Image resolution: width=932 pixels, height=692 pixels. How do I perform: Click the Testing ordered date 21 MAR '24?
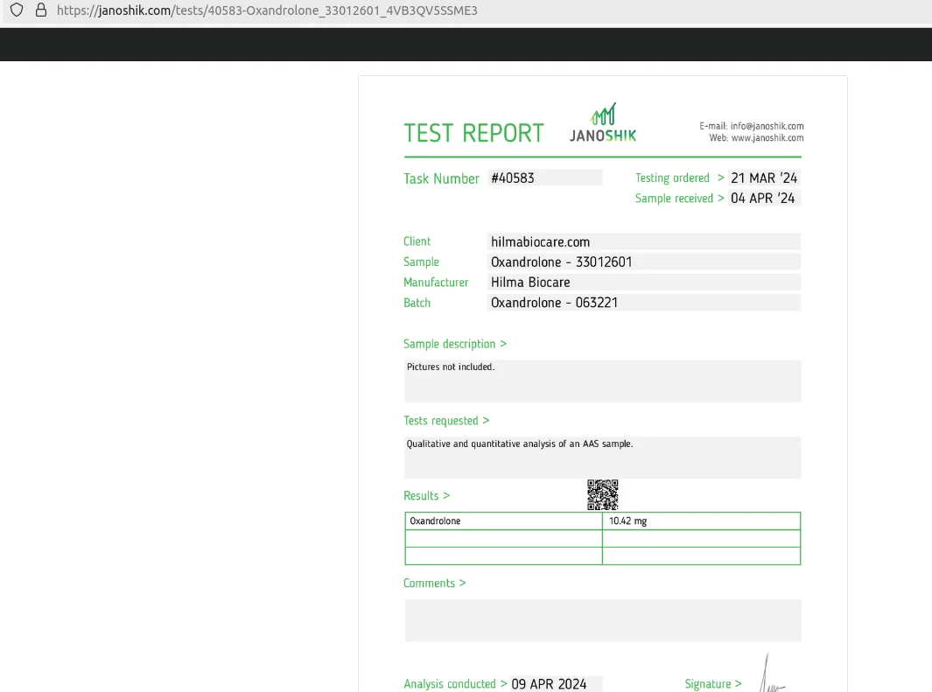764,178
